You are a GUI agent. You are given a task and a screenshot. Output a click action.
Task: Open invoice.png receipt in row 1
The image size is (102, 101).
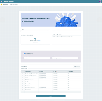[42, 74]
